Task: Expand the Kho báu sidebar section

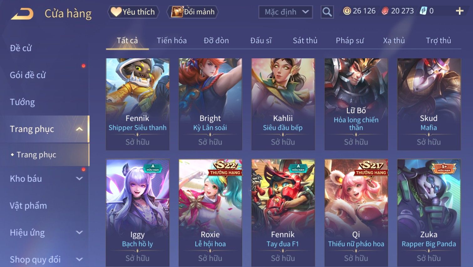Action: coord(80,178)
